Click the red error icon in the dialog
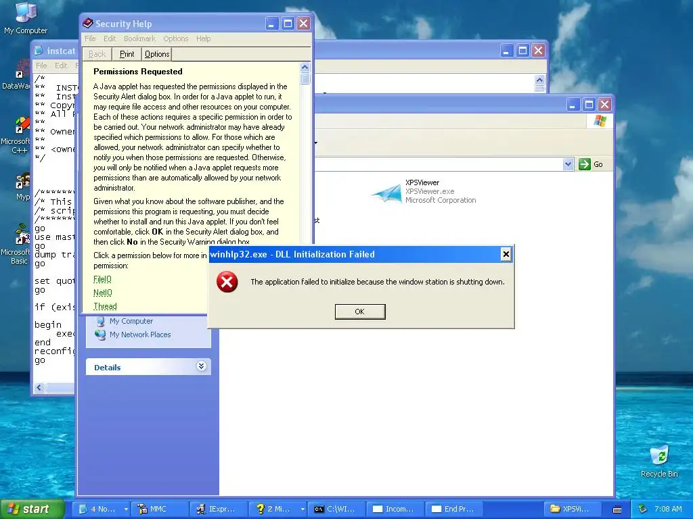693x519 pixels. (x=227, y=282)
